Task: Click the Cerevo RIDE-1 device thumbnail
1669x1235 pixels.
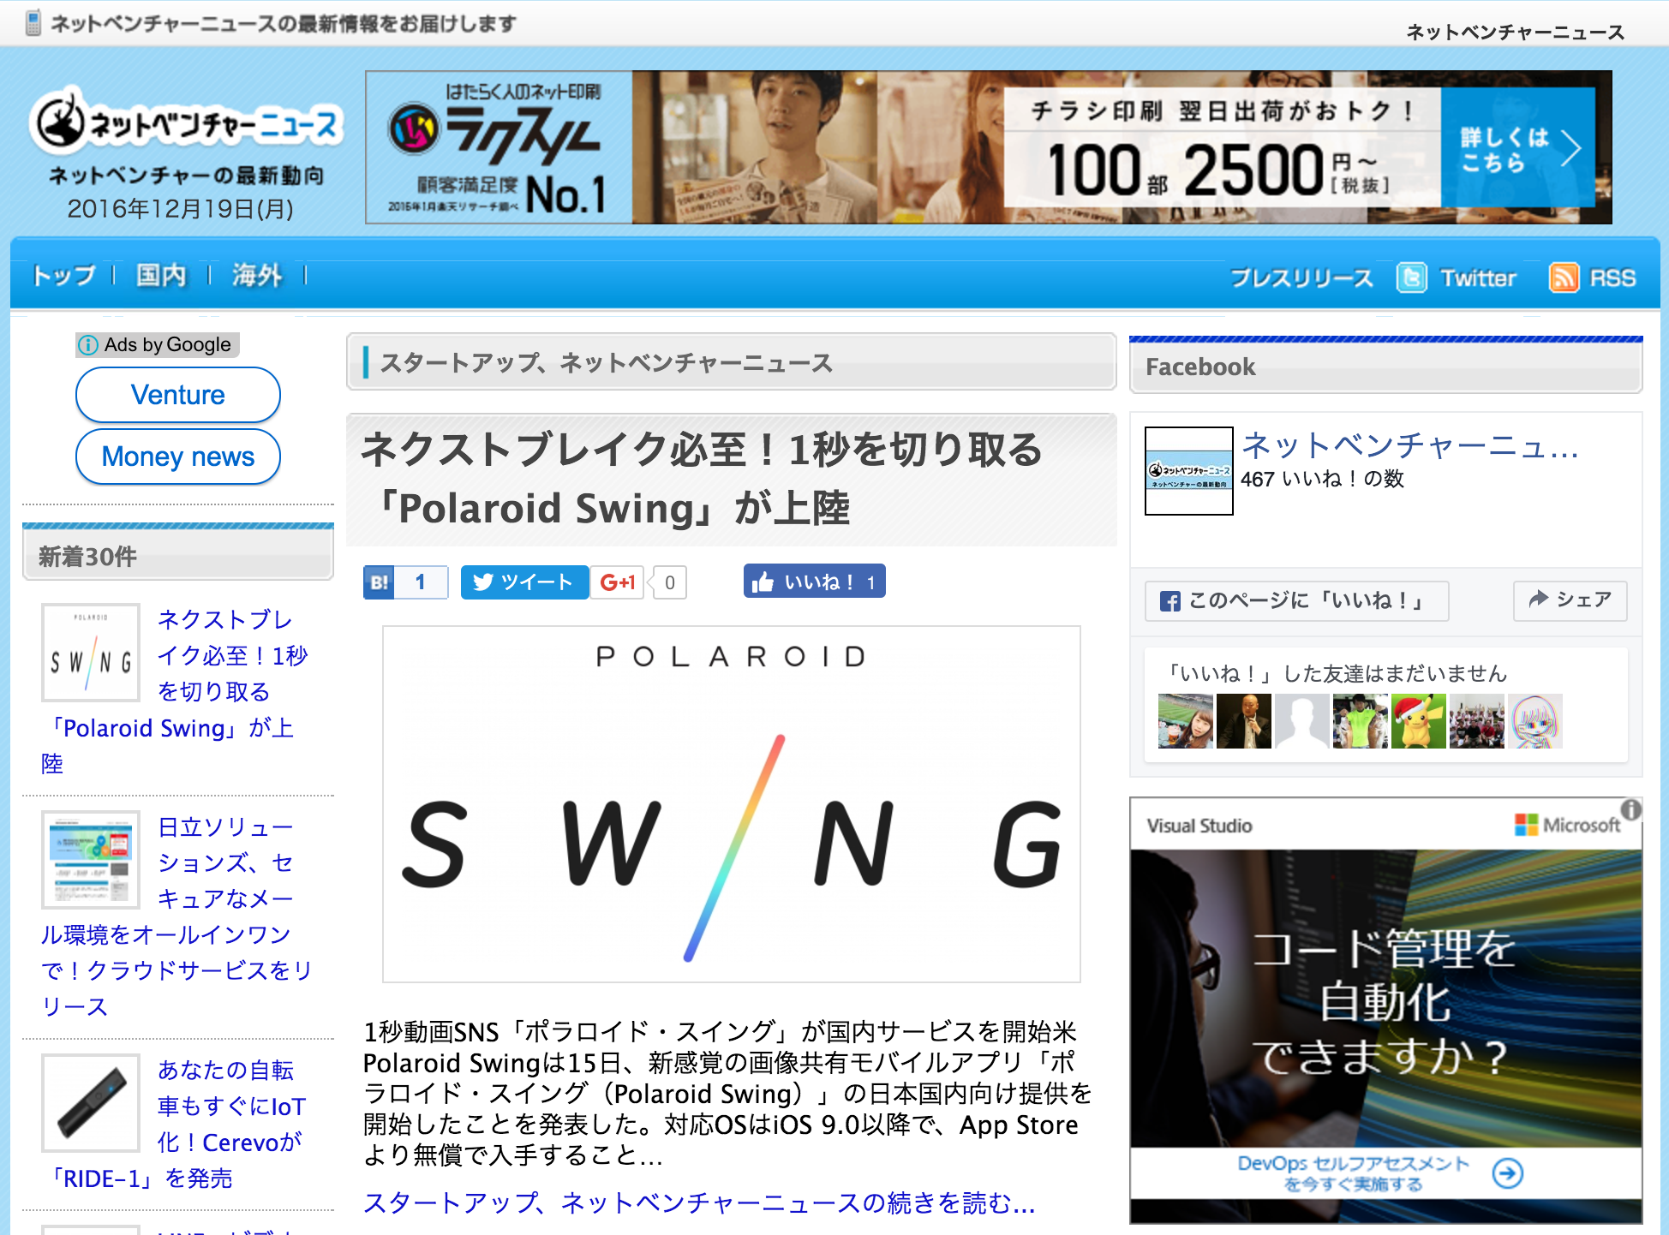Action: point(91,1103)
